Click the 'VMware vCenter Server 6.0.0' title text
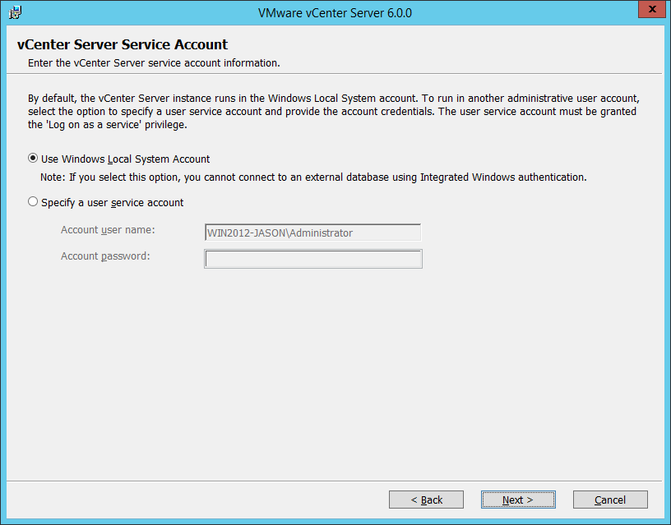The image size is (671, 525). click(x=335, y=13)
